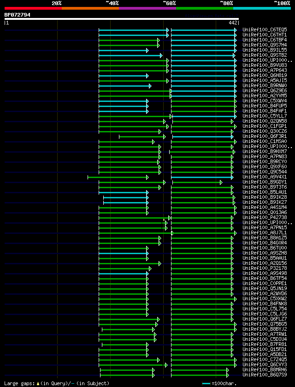Select the UniRef100_A7PN83 label
This screenshot has width=295, height=387.
(x=265, y=156)
